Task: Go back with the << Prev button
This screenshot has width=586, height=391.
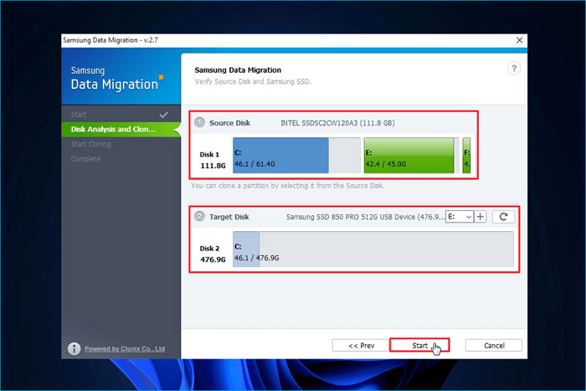Action: 361,346
